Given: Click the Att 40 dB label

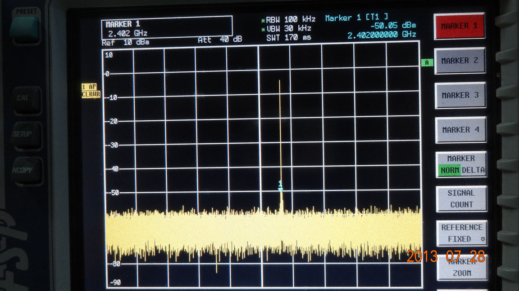Looking at the screenshot, I should click(220, 40).
